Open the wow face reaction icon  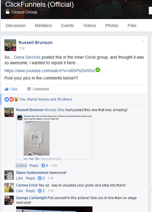16,99
